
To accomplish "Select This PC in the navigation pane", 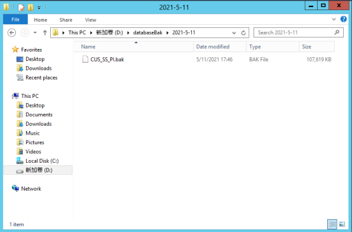I will pyautogui.click(x=30, y=96).
